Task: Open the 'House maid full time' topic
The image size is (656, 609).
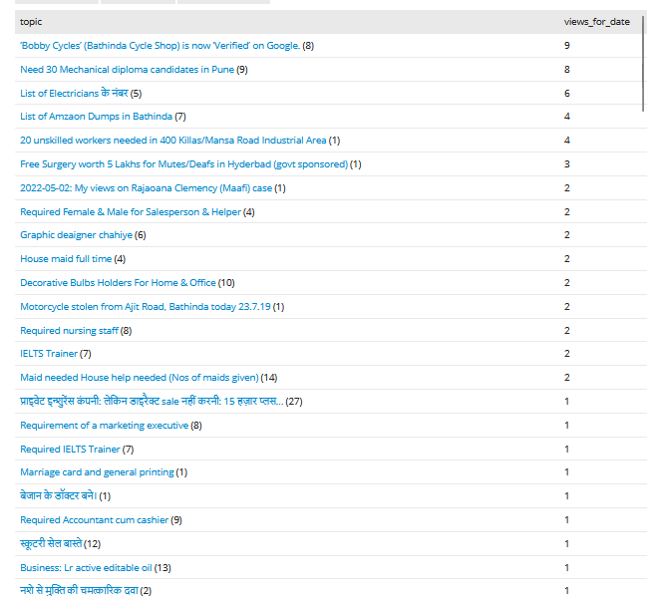Action: [66, 259]
